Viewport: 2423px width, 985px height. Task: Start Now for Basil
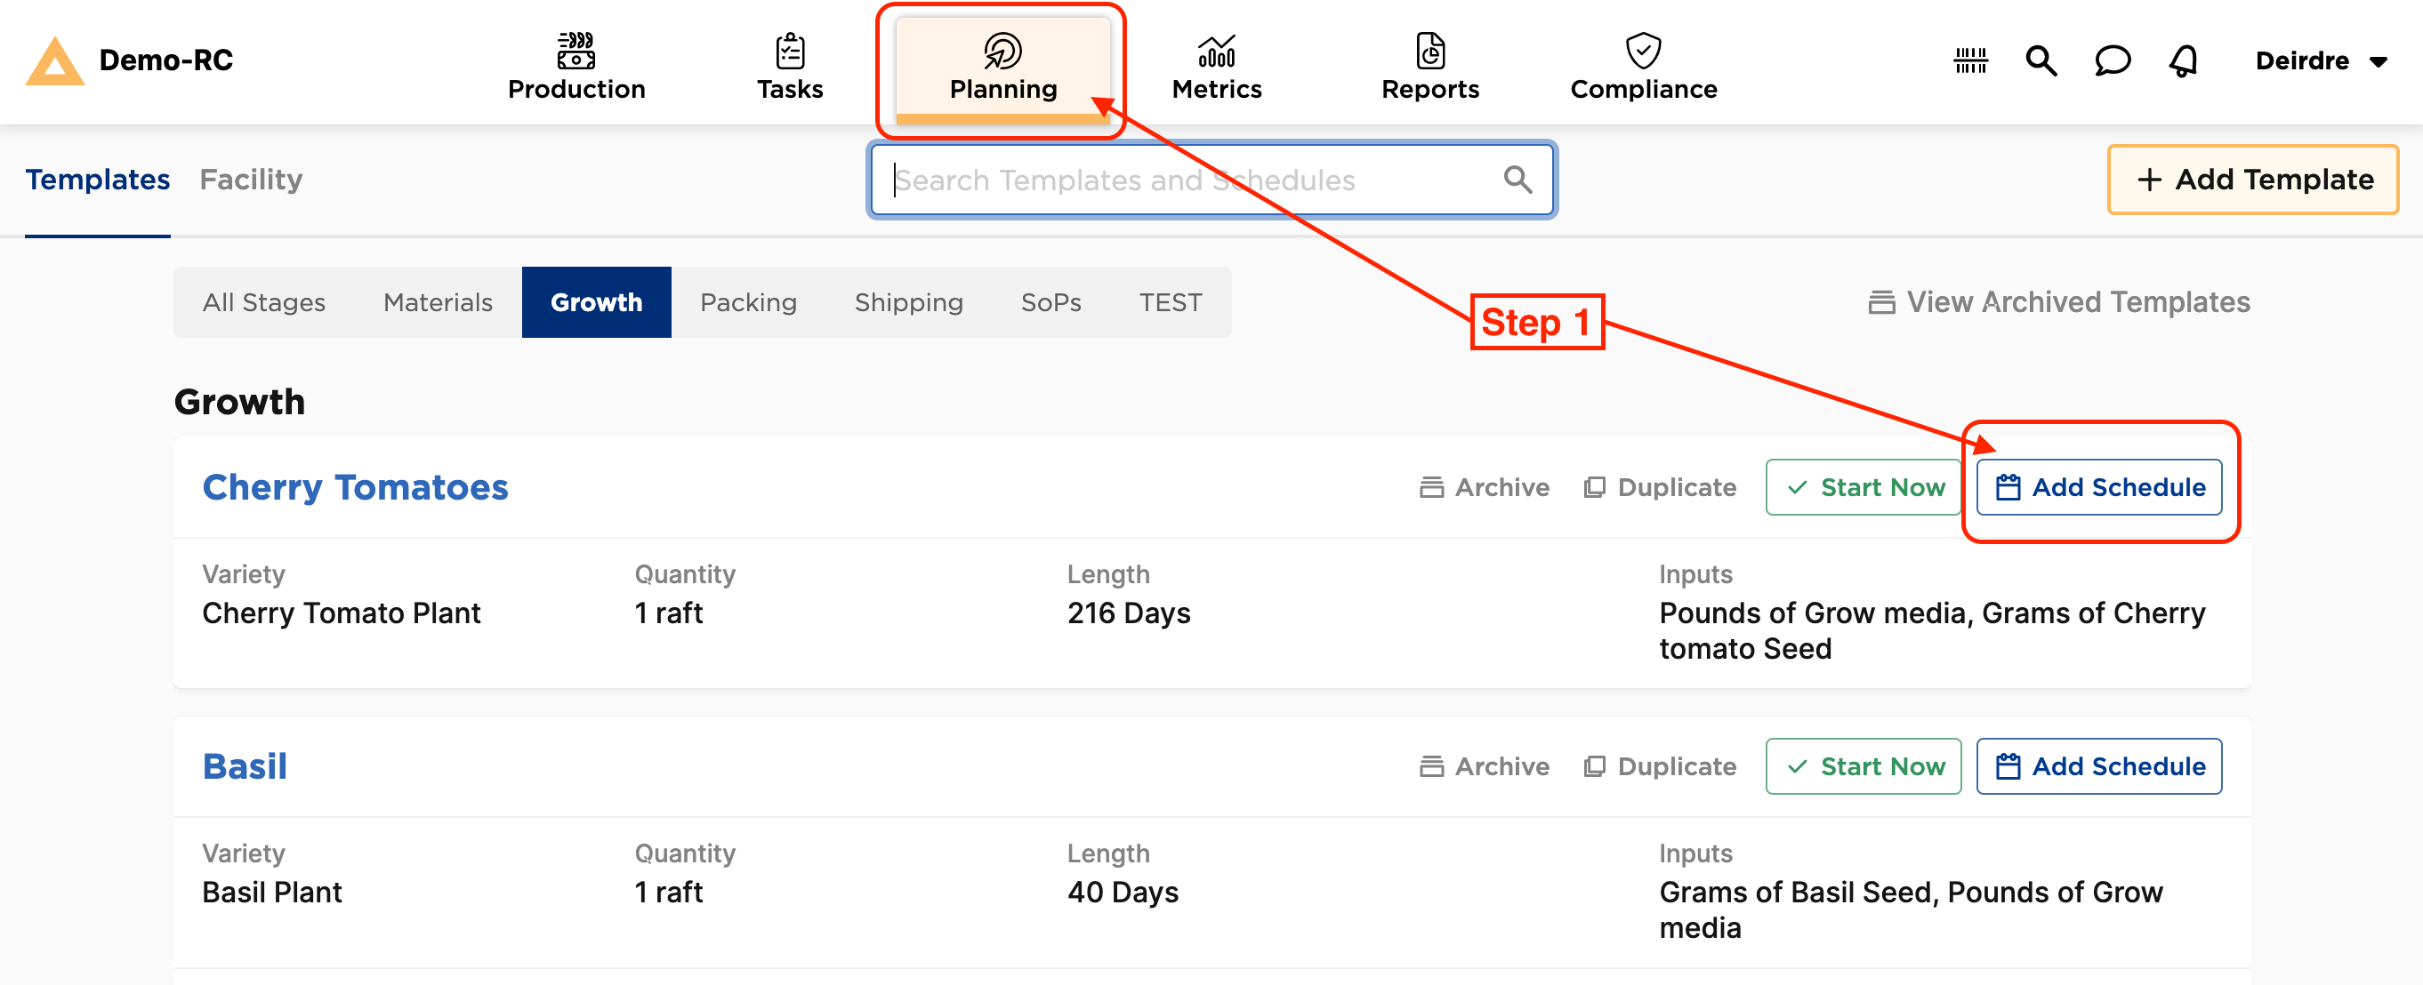pos(1864,767)
